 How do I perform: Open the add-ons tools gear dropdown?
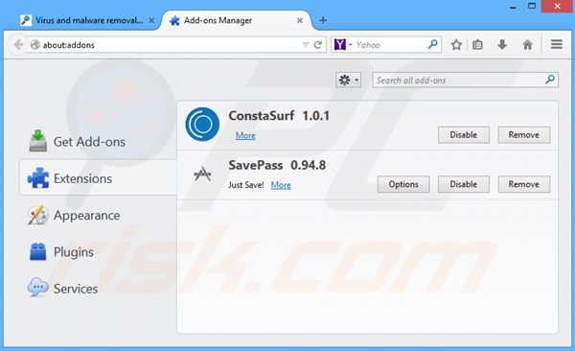tap(349, 80)
